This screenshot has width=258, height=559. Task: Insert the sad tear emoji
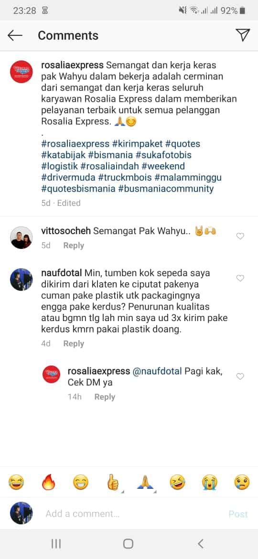242,483
